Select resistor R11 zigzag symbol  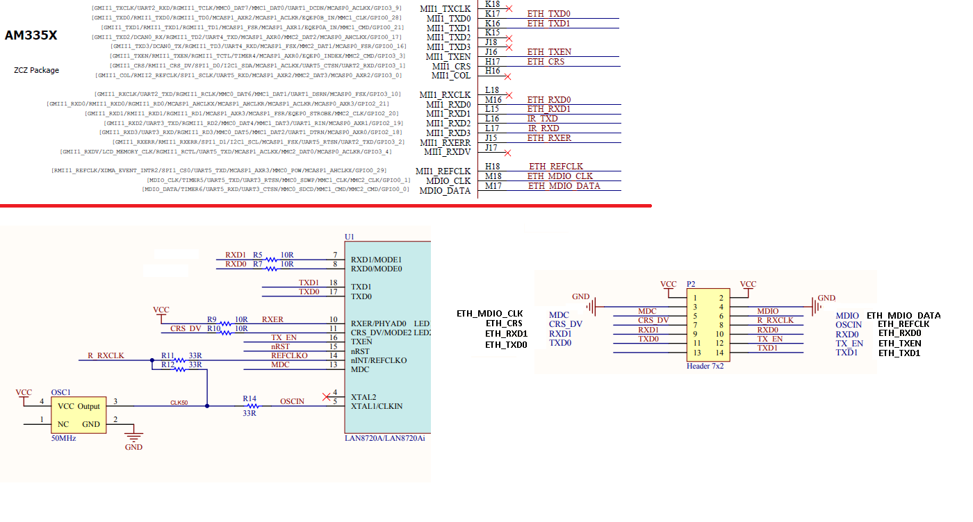click(179, 360)
